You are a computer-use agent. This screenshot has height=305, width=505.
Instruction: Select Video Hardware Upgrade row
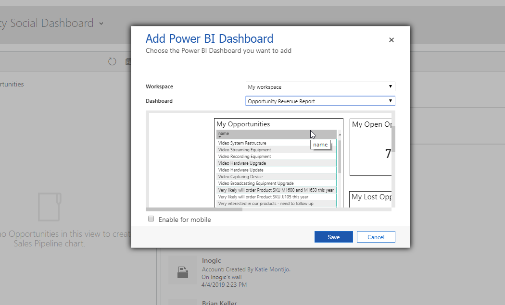pos(277,163)
